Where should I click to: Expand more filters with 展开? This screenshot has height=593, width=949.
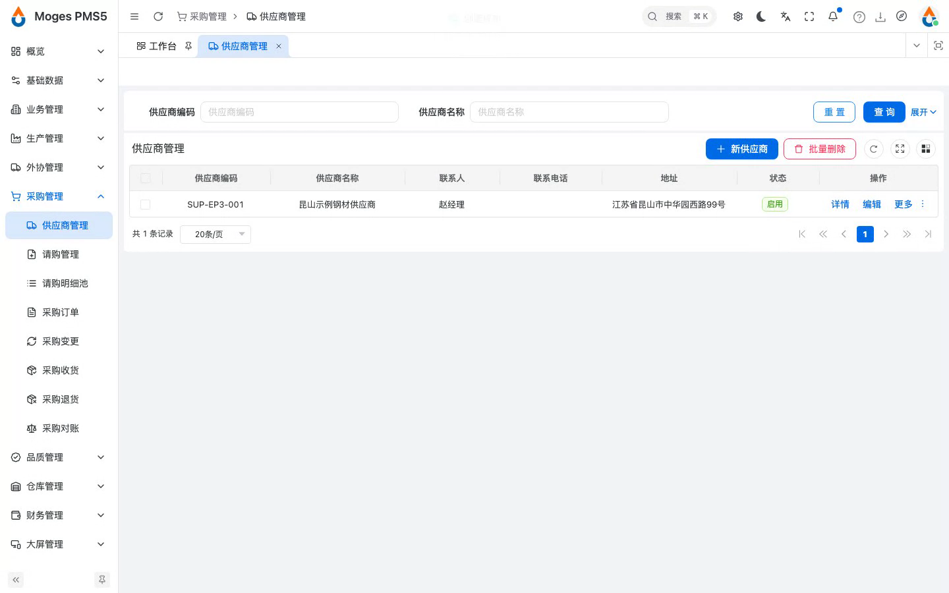(923, 112)
